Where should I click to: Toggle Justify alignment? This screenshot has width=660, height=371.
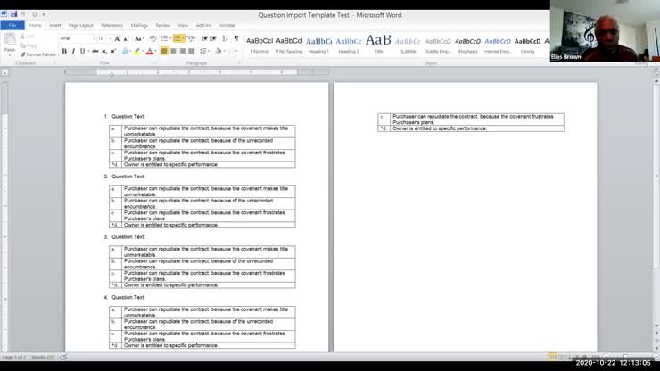pos(192,52)
